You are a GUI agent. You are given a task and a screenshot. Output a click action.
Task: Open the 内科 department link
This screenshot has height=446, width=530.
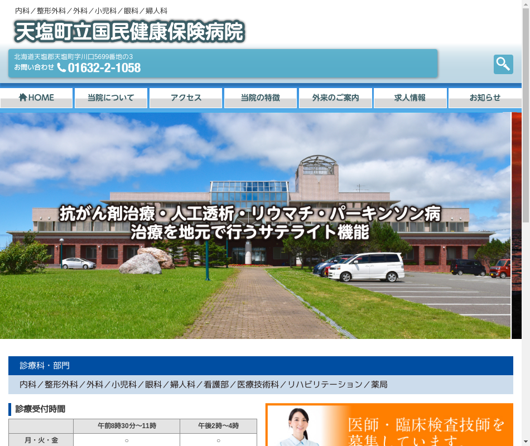pos(28,385)
